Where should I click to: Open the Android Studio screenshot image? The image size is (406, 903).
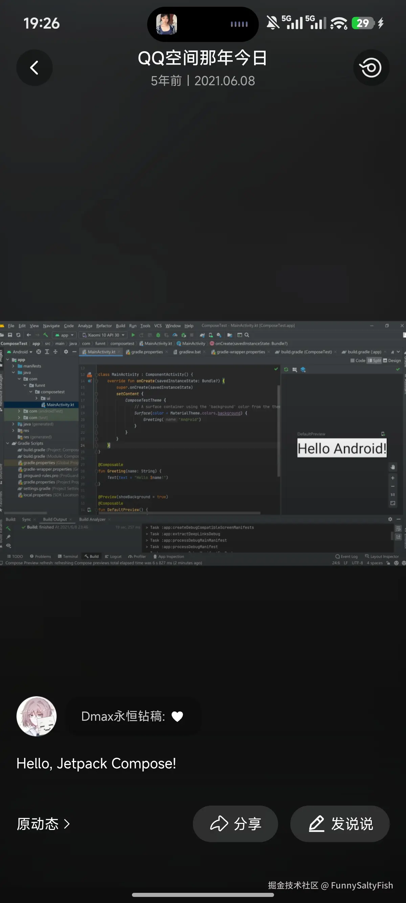(x=203, y=443)
